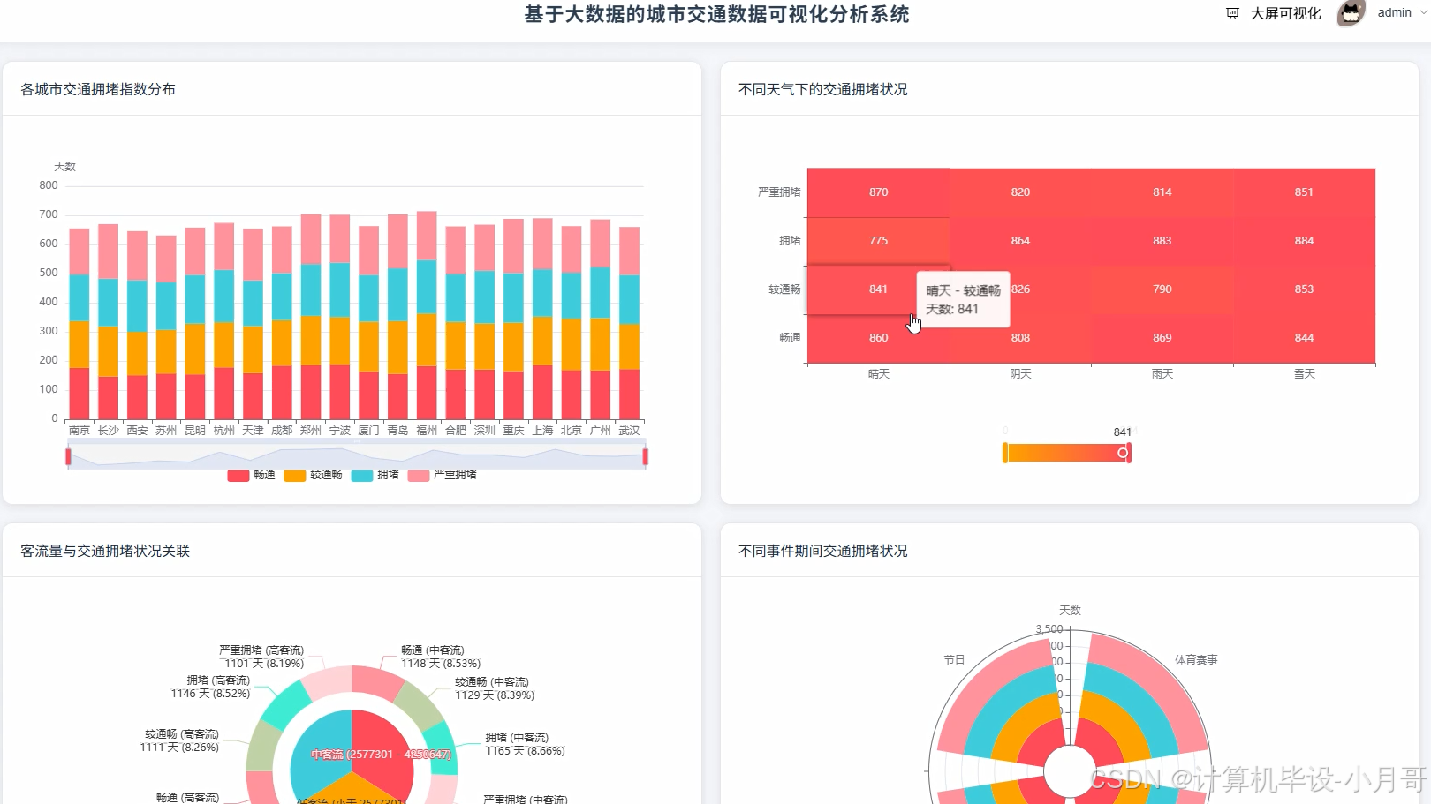Click the heatmap range handle at 841

(x=1123, y=453)
